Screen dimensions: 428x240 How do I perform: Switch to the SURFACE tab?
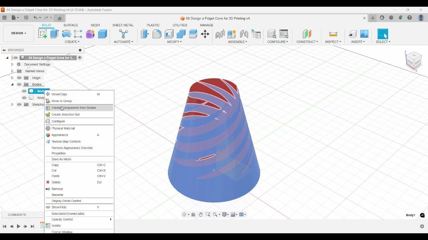[71, 25]
